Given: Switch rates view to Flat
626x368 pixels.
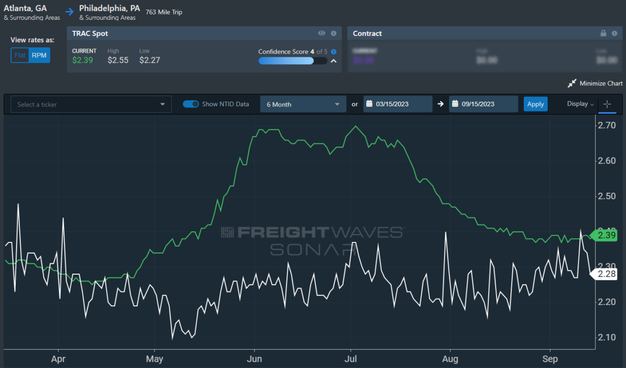Looking at the screenshot, I should tap(20, 55).
